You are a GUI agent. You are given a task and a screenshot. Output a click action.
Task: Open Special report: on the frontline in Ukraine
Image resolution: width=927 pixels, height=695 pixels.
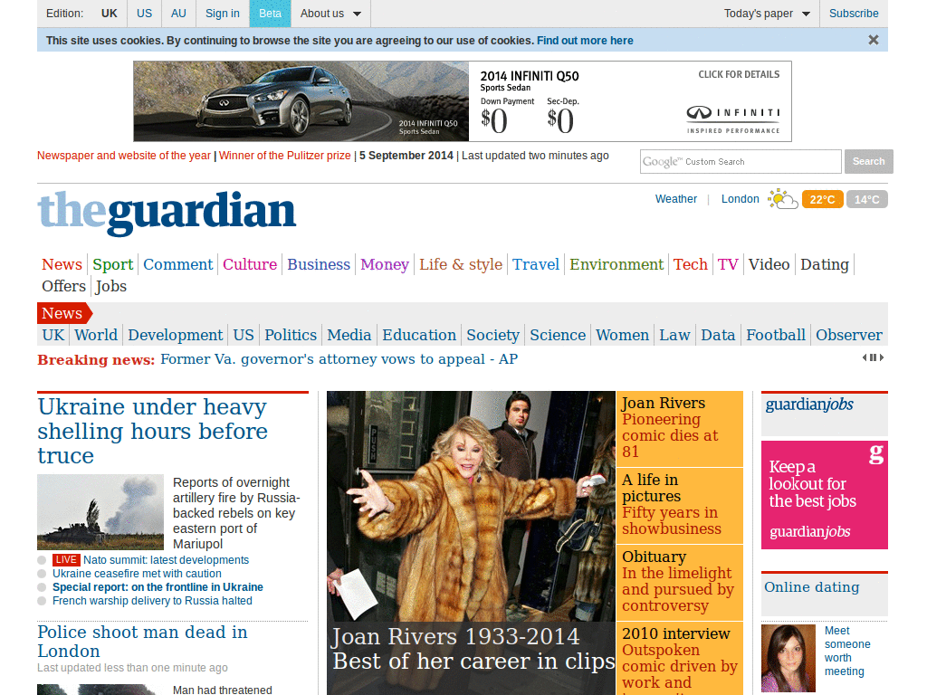pos(158,586)
